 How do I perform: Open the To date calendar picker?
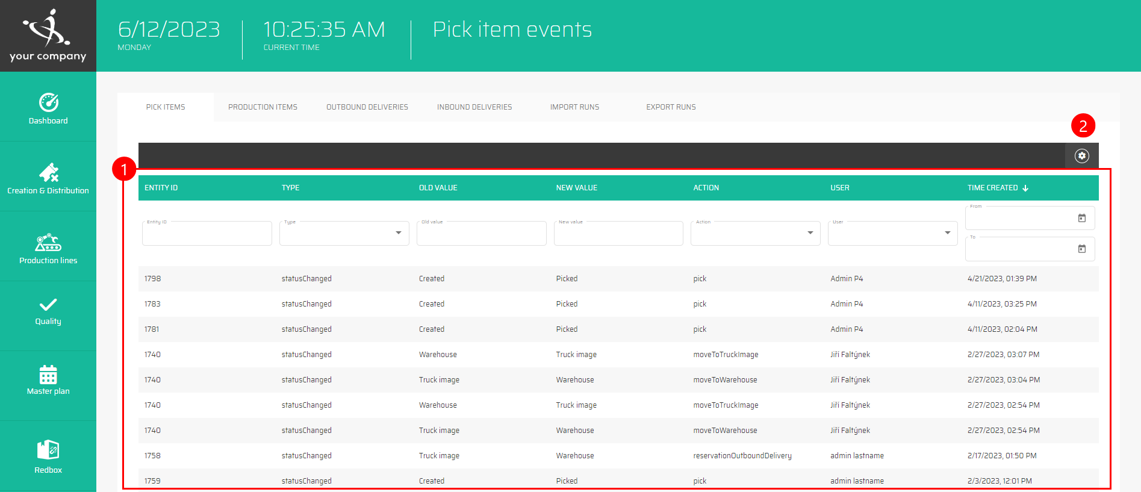click(x=1081, y=249)
